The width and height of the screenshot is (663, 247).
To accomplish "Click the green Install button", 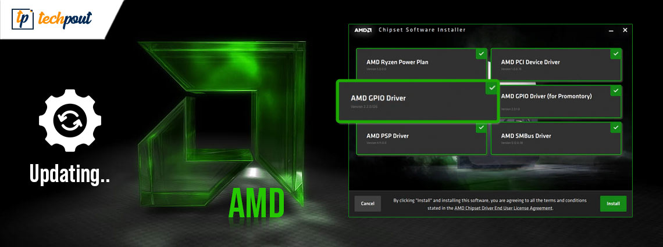I will [x=613, y=204].
